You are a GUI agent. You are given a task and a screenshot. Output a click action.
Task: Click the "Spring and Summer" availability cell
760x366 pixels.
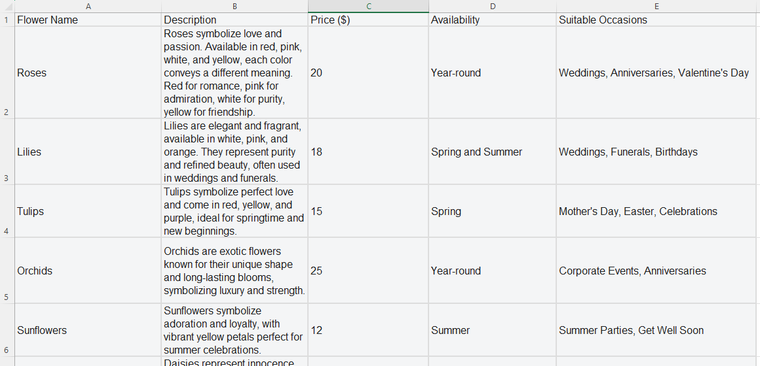coord(492,152)
